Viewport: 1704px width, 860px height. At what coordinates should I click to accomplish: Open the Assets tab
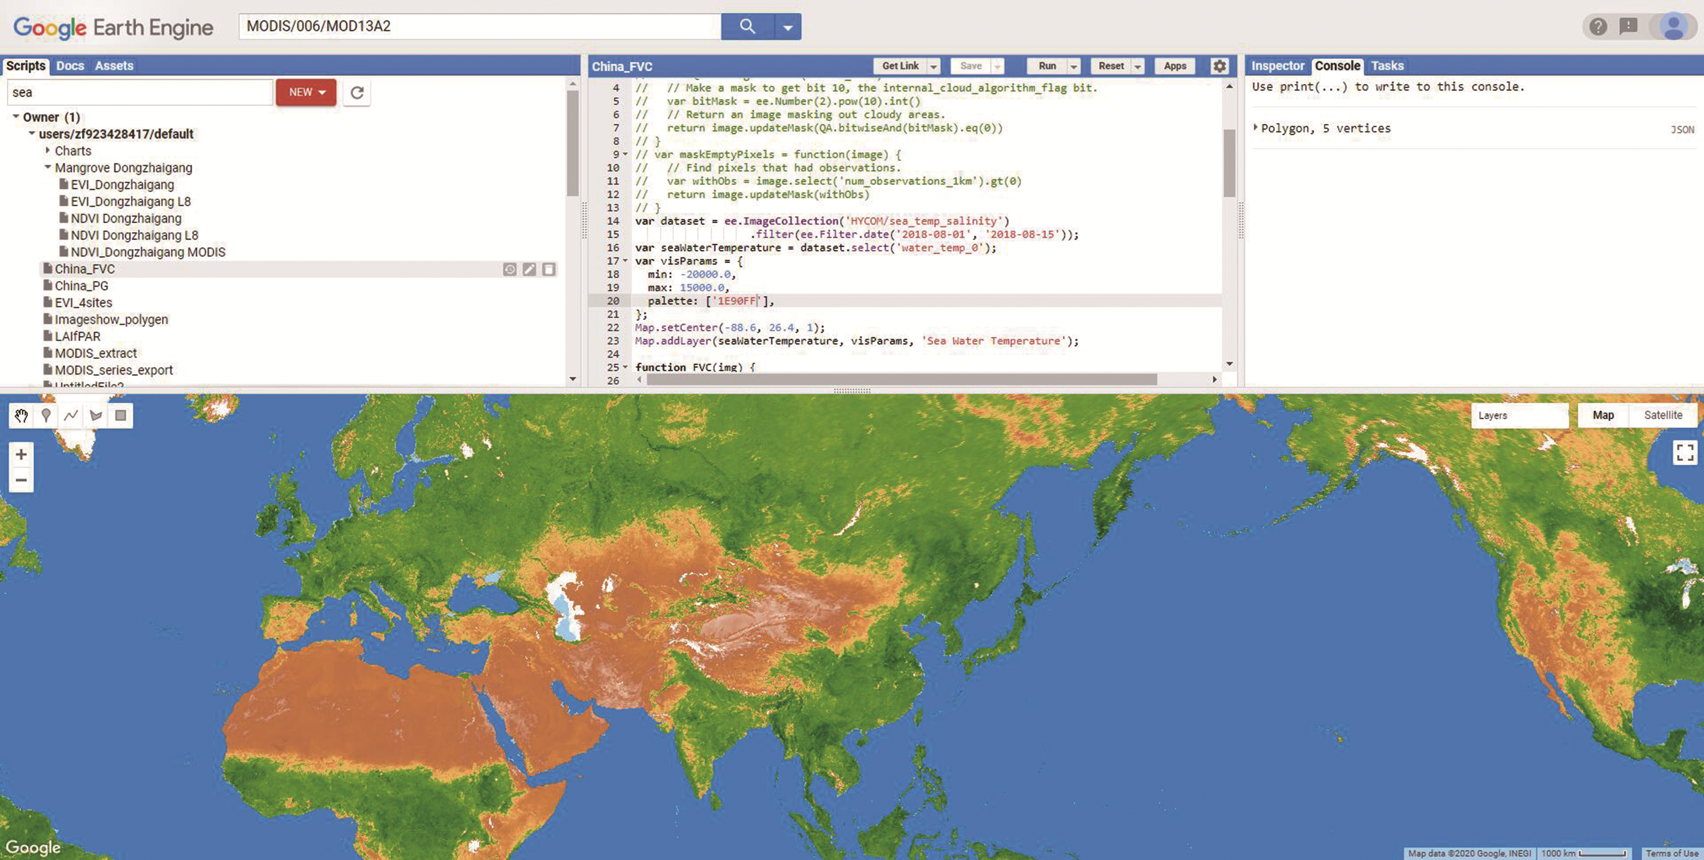tap(114, 66)
